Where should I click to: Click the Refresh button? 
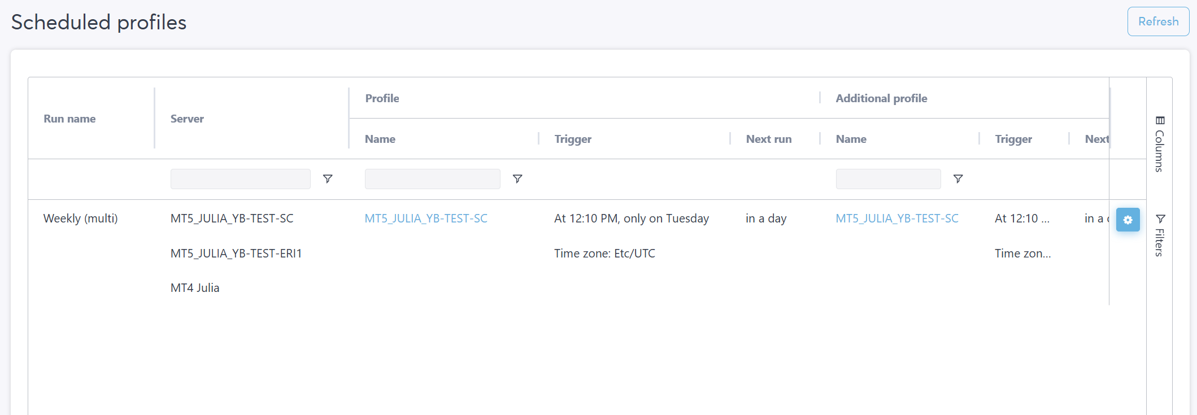(1158, 21)
